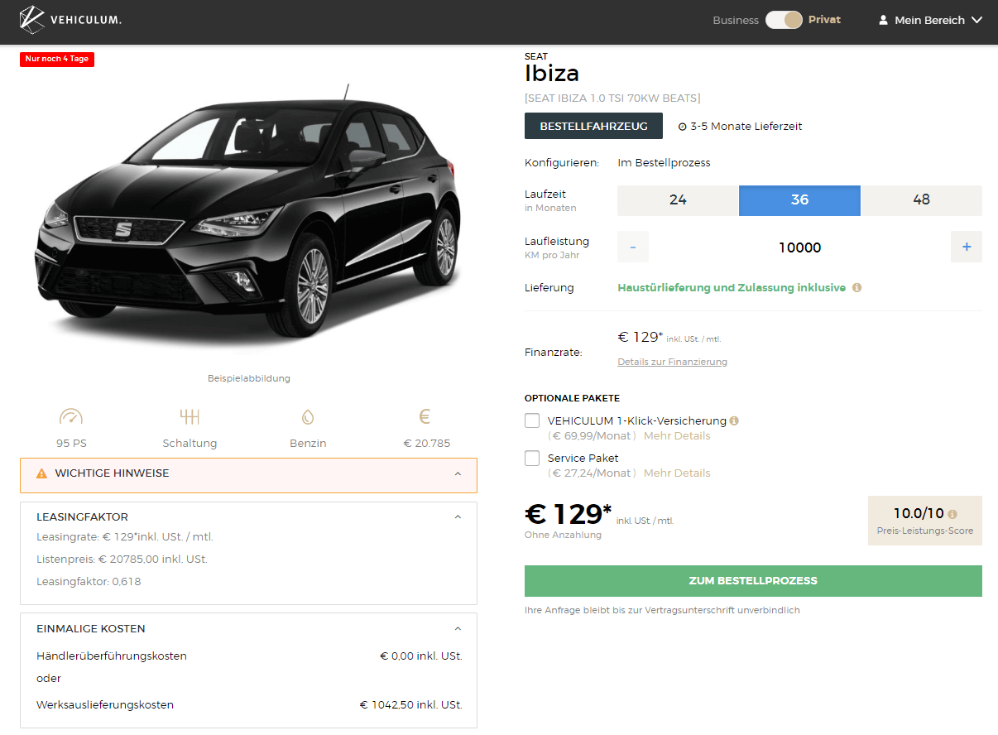The width and height of the screenshot is (998, 735).
Task: Open the Details zur Finanzierung link
Action: click(672, 362)
